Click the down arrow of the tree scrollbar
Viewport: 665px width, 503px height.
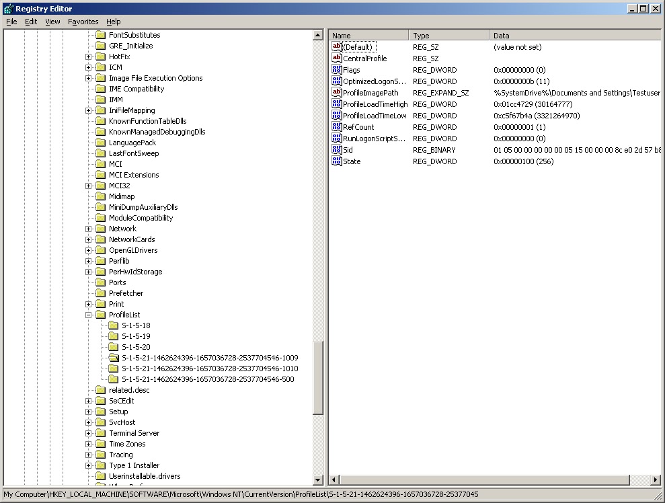tap(319, 480)
